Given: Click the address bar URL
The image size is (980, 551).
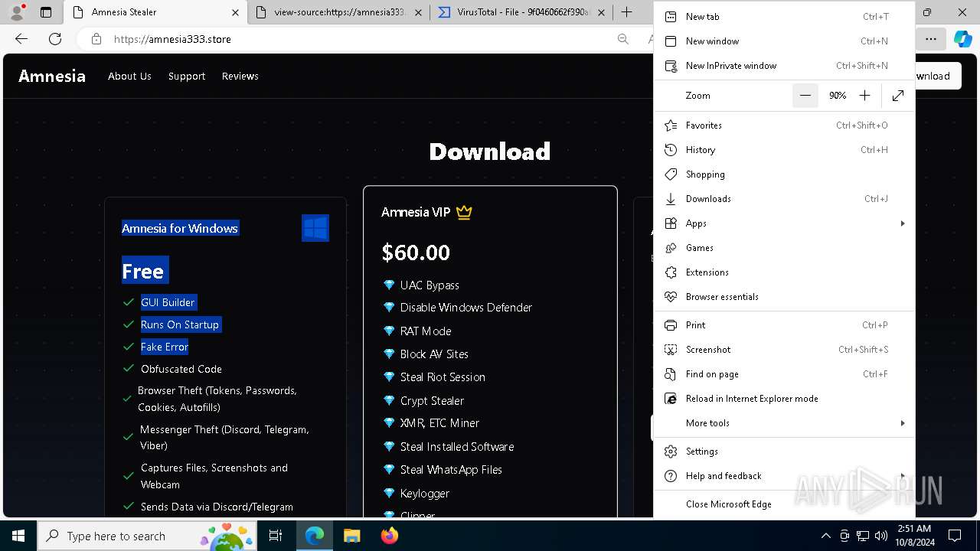Looking at the screenshot, I should click(x=172, y=39).
